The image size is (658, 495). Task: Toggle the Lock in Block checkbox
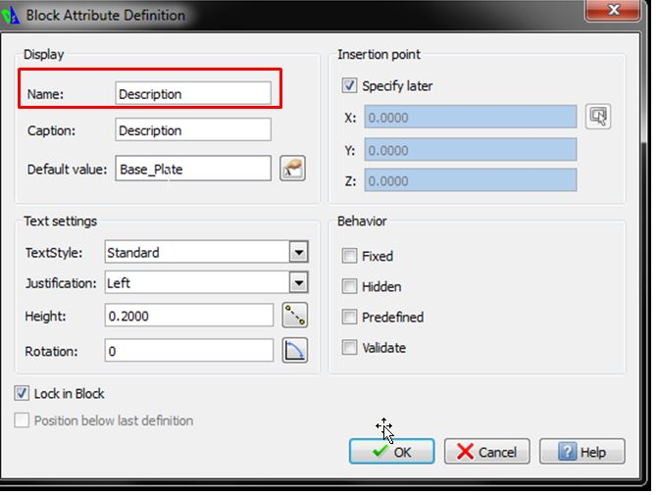tap(22, 393)
